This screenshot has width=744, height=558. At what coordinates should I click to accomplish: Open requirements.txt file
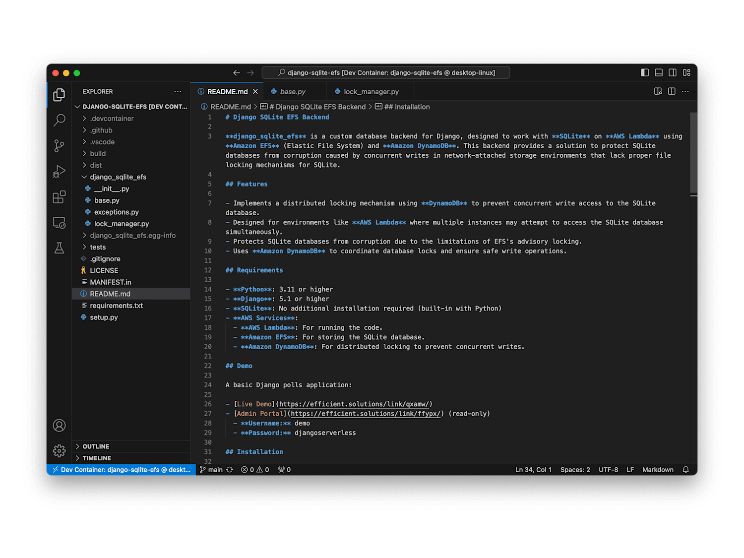[131, 306]
